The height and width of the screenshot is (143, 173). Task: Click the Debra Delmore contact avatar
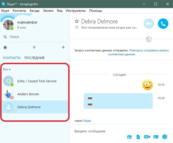point(8,107)
